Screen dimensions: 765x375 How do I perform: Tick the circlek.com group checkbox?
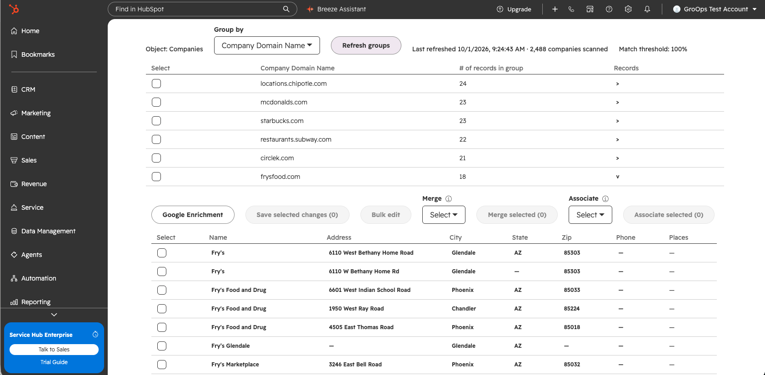[x=156, y=158]
